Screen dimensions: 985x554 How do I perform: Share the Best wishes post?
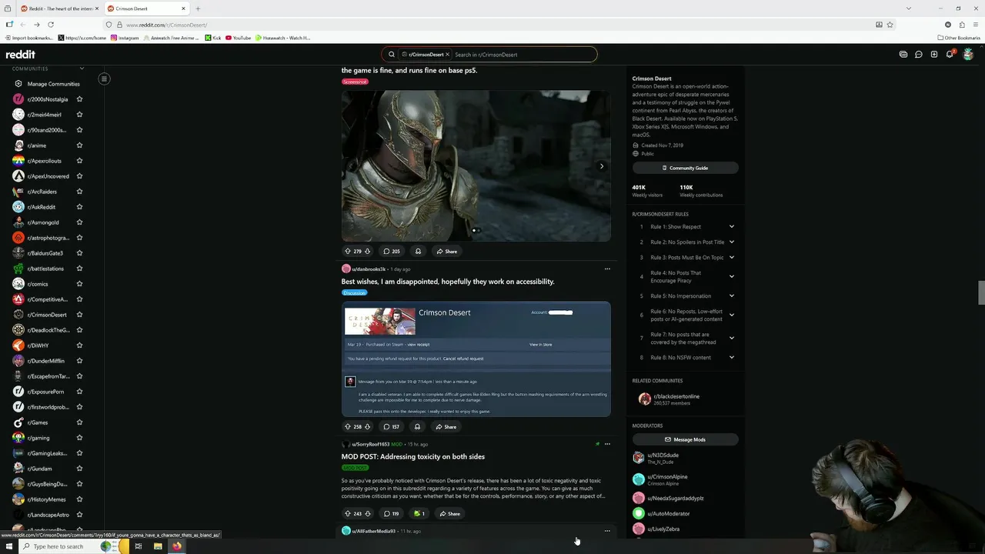[446, 426]
